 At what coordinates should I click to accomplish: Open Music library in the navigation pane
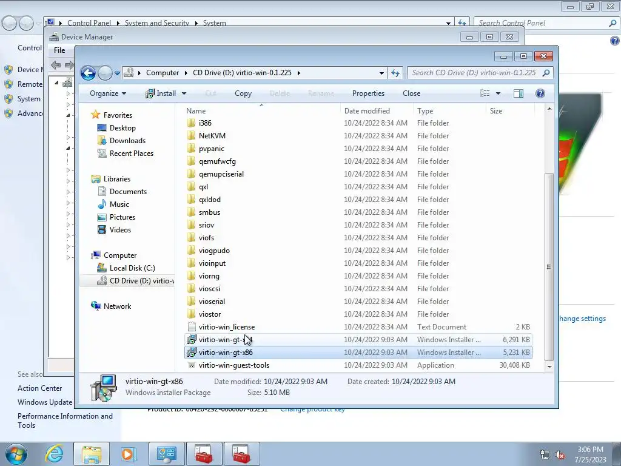coord(119,204)
